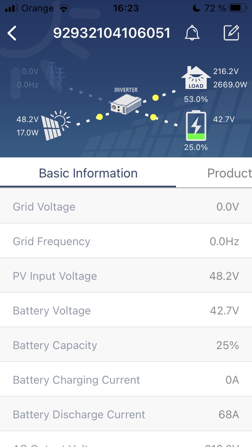Tap the Battery Charging Current row
252x447 pixels.
tap(126, 380)
